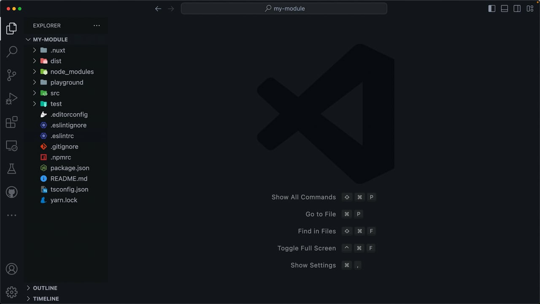Open the .eslintignore file
This screenshot has height=304, width=540.
coord(66,125)
